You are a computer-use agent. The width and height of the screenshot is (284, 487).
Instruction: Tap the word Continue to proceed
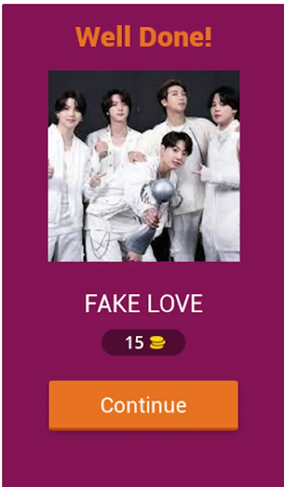(x=144, y=405)
